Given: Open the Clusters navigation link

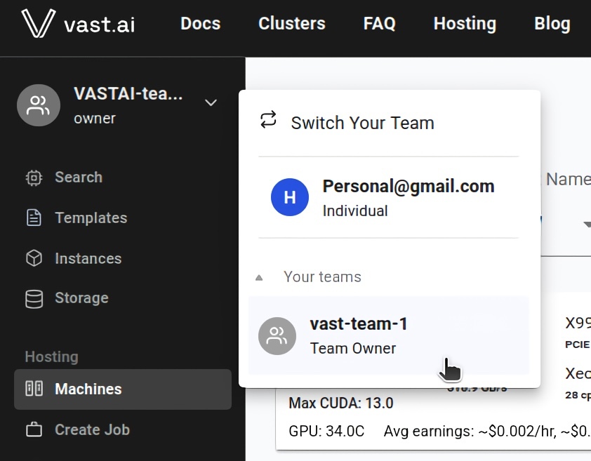Looking at the screenshot, I should pos(292,23).
